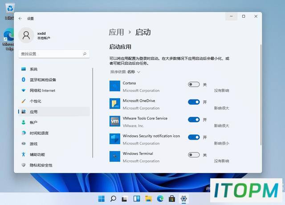The height and width of the screenshot is (205, 285).
Task: Click the Microsoft OneDrive name text
Action: click(139, 100)
